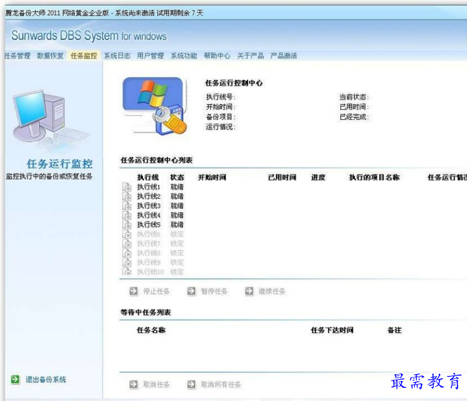Click the 就绪 status of 执行线1
The height and width of the screenshot is (401, 467).
[177, 187]
